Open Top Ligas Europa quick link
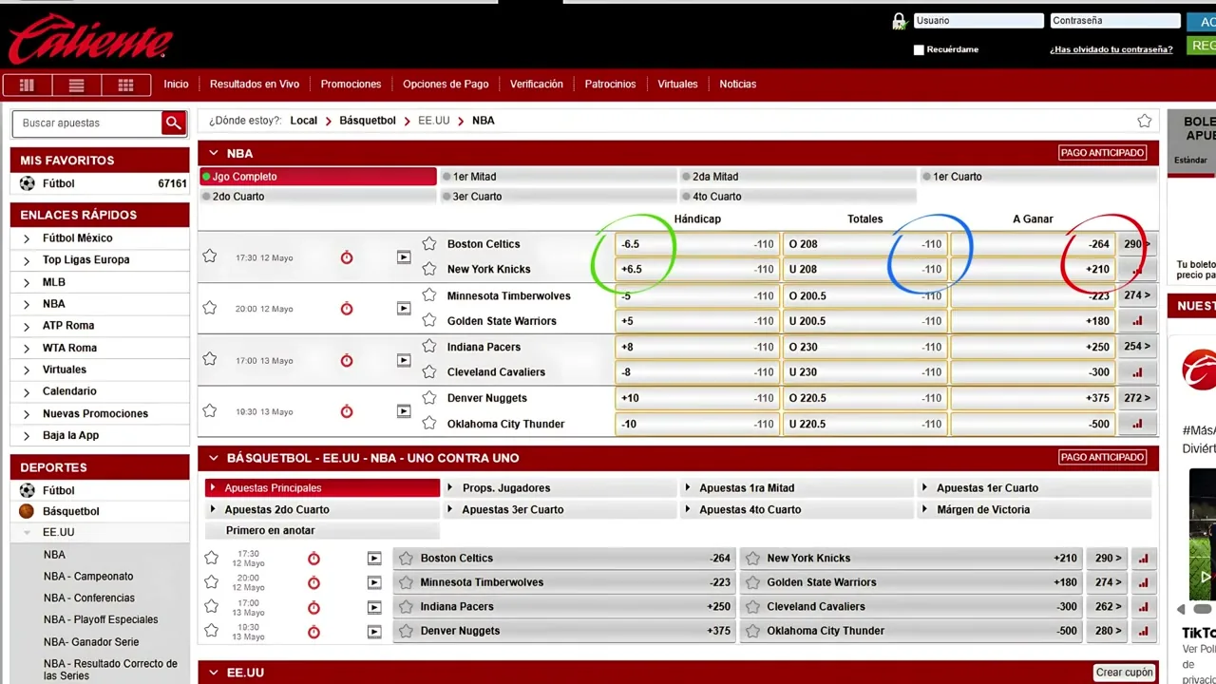The image size is (1216, 684). 85,260
